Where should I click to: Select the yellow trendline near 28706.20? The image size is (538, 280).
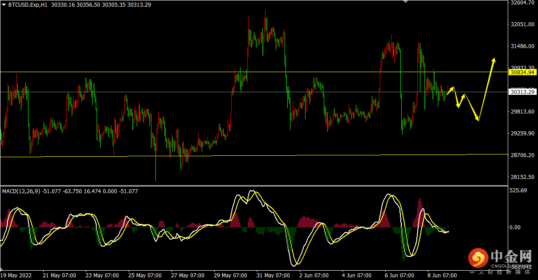254,155
